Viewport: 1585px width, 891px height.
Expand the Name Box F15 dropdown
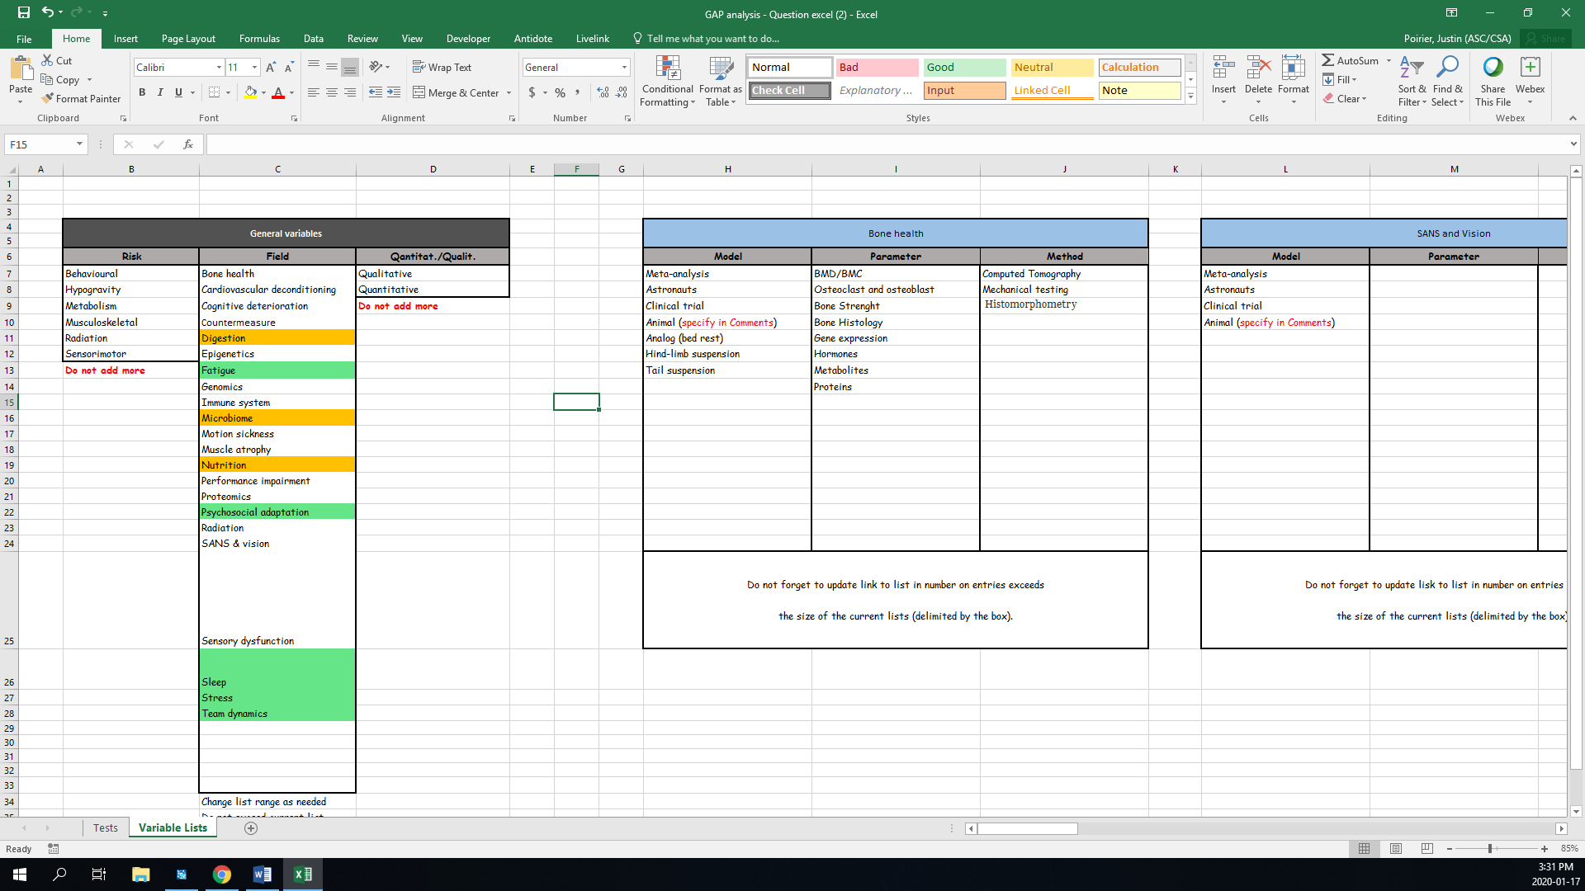[79, 144]
